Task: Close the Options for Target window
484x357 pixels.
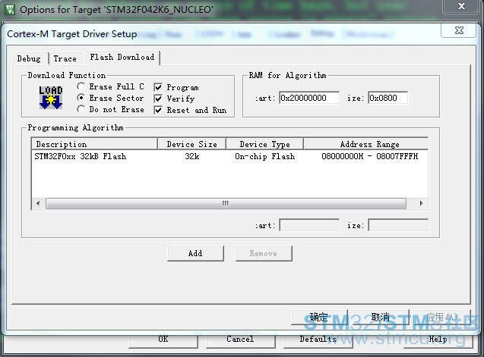Action: click(461, 6)
